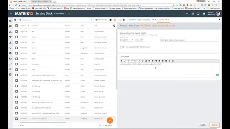Open global search in the header

tap(187, 14)
